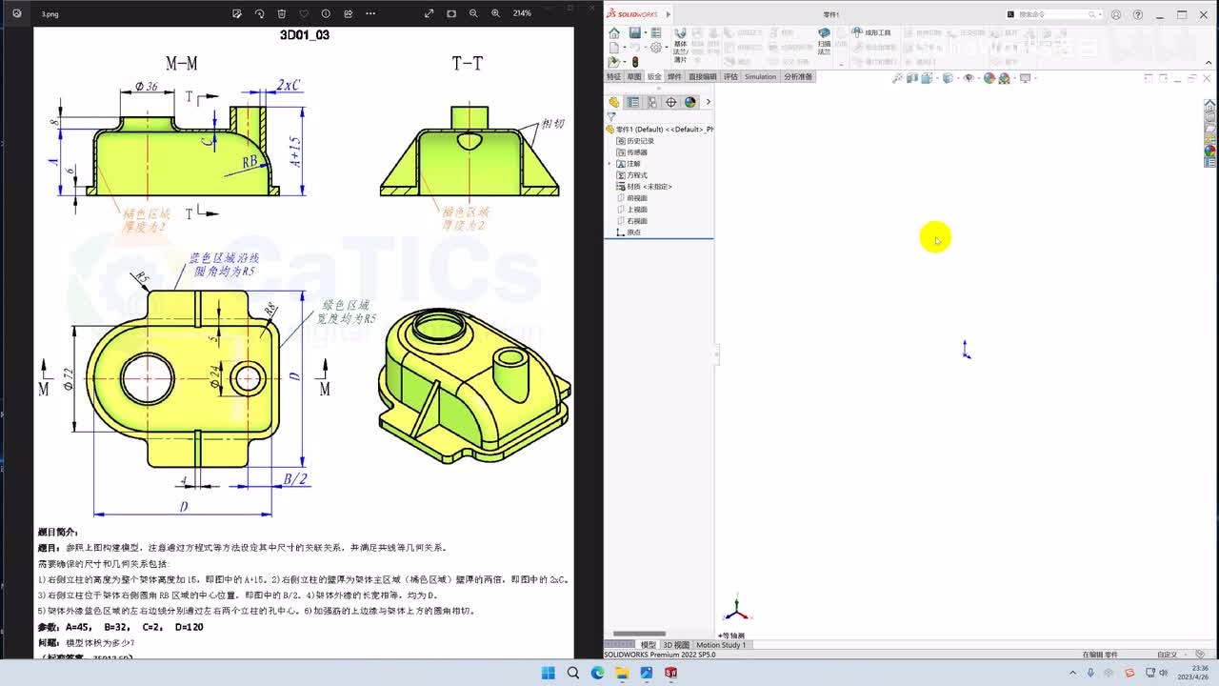Screen dimensions: 1219x686
Task: Open the 直接编辑 (Direct Editing) tab
Action: pos(703,77)
